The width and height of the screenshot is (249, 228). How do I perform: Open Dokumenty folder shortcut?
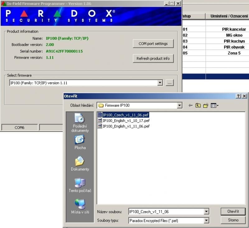(x=80, y=164)
